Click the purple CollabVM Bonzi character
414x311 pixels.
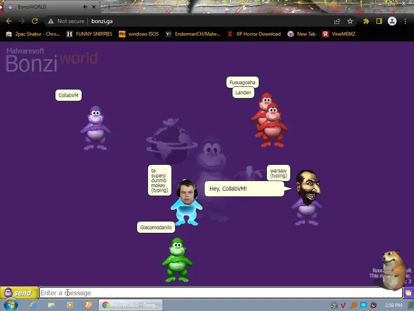pyautogui.click(x=95, y=128)
